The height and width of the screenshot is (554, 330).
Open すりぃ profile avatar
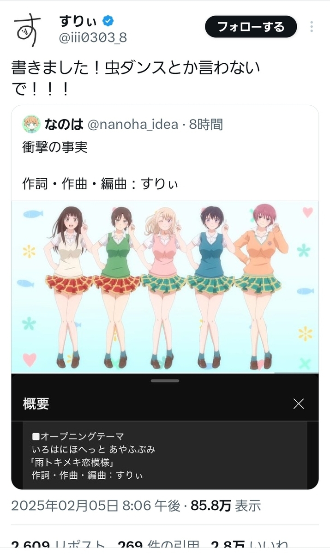coord(28,30)
